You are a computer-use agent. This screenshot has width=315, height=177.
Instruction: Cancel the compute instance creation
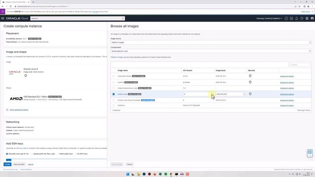click(31, 164)
